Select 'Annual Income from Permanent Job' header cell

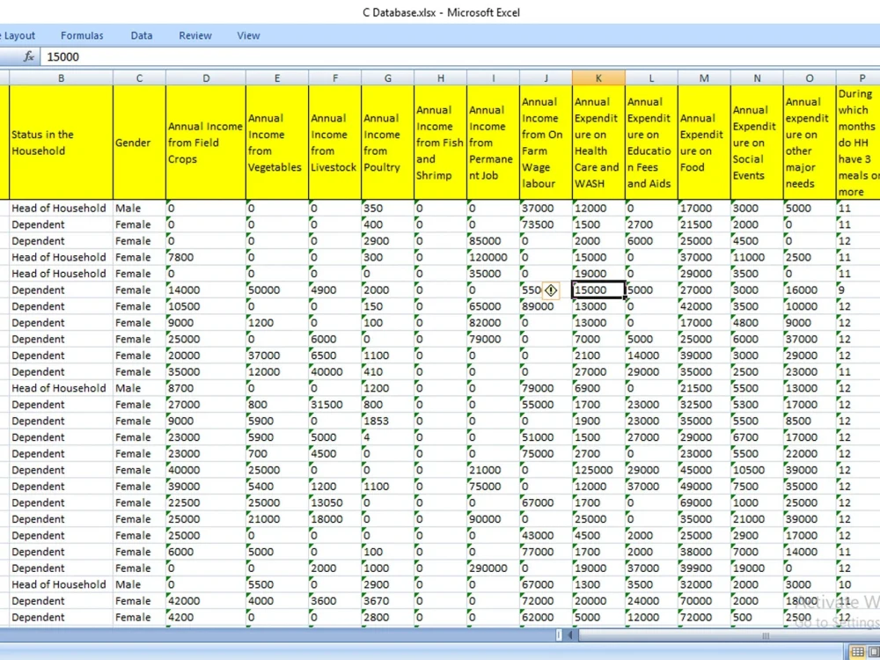coord(494,143)
